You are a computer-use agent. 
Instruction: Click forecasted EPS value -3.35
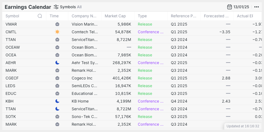pyautogui.click(x=225, y=32)
